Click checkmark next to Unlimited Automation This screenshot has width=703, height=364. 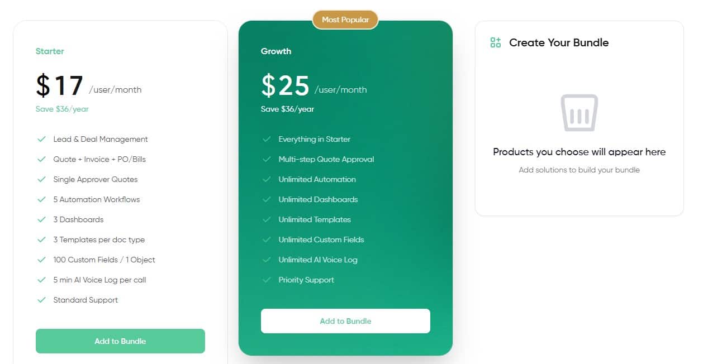click(267, 179)
